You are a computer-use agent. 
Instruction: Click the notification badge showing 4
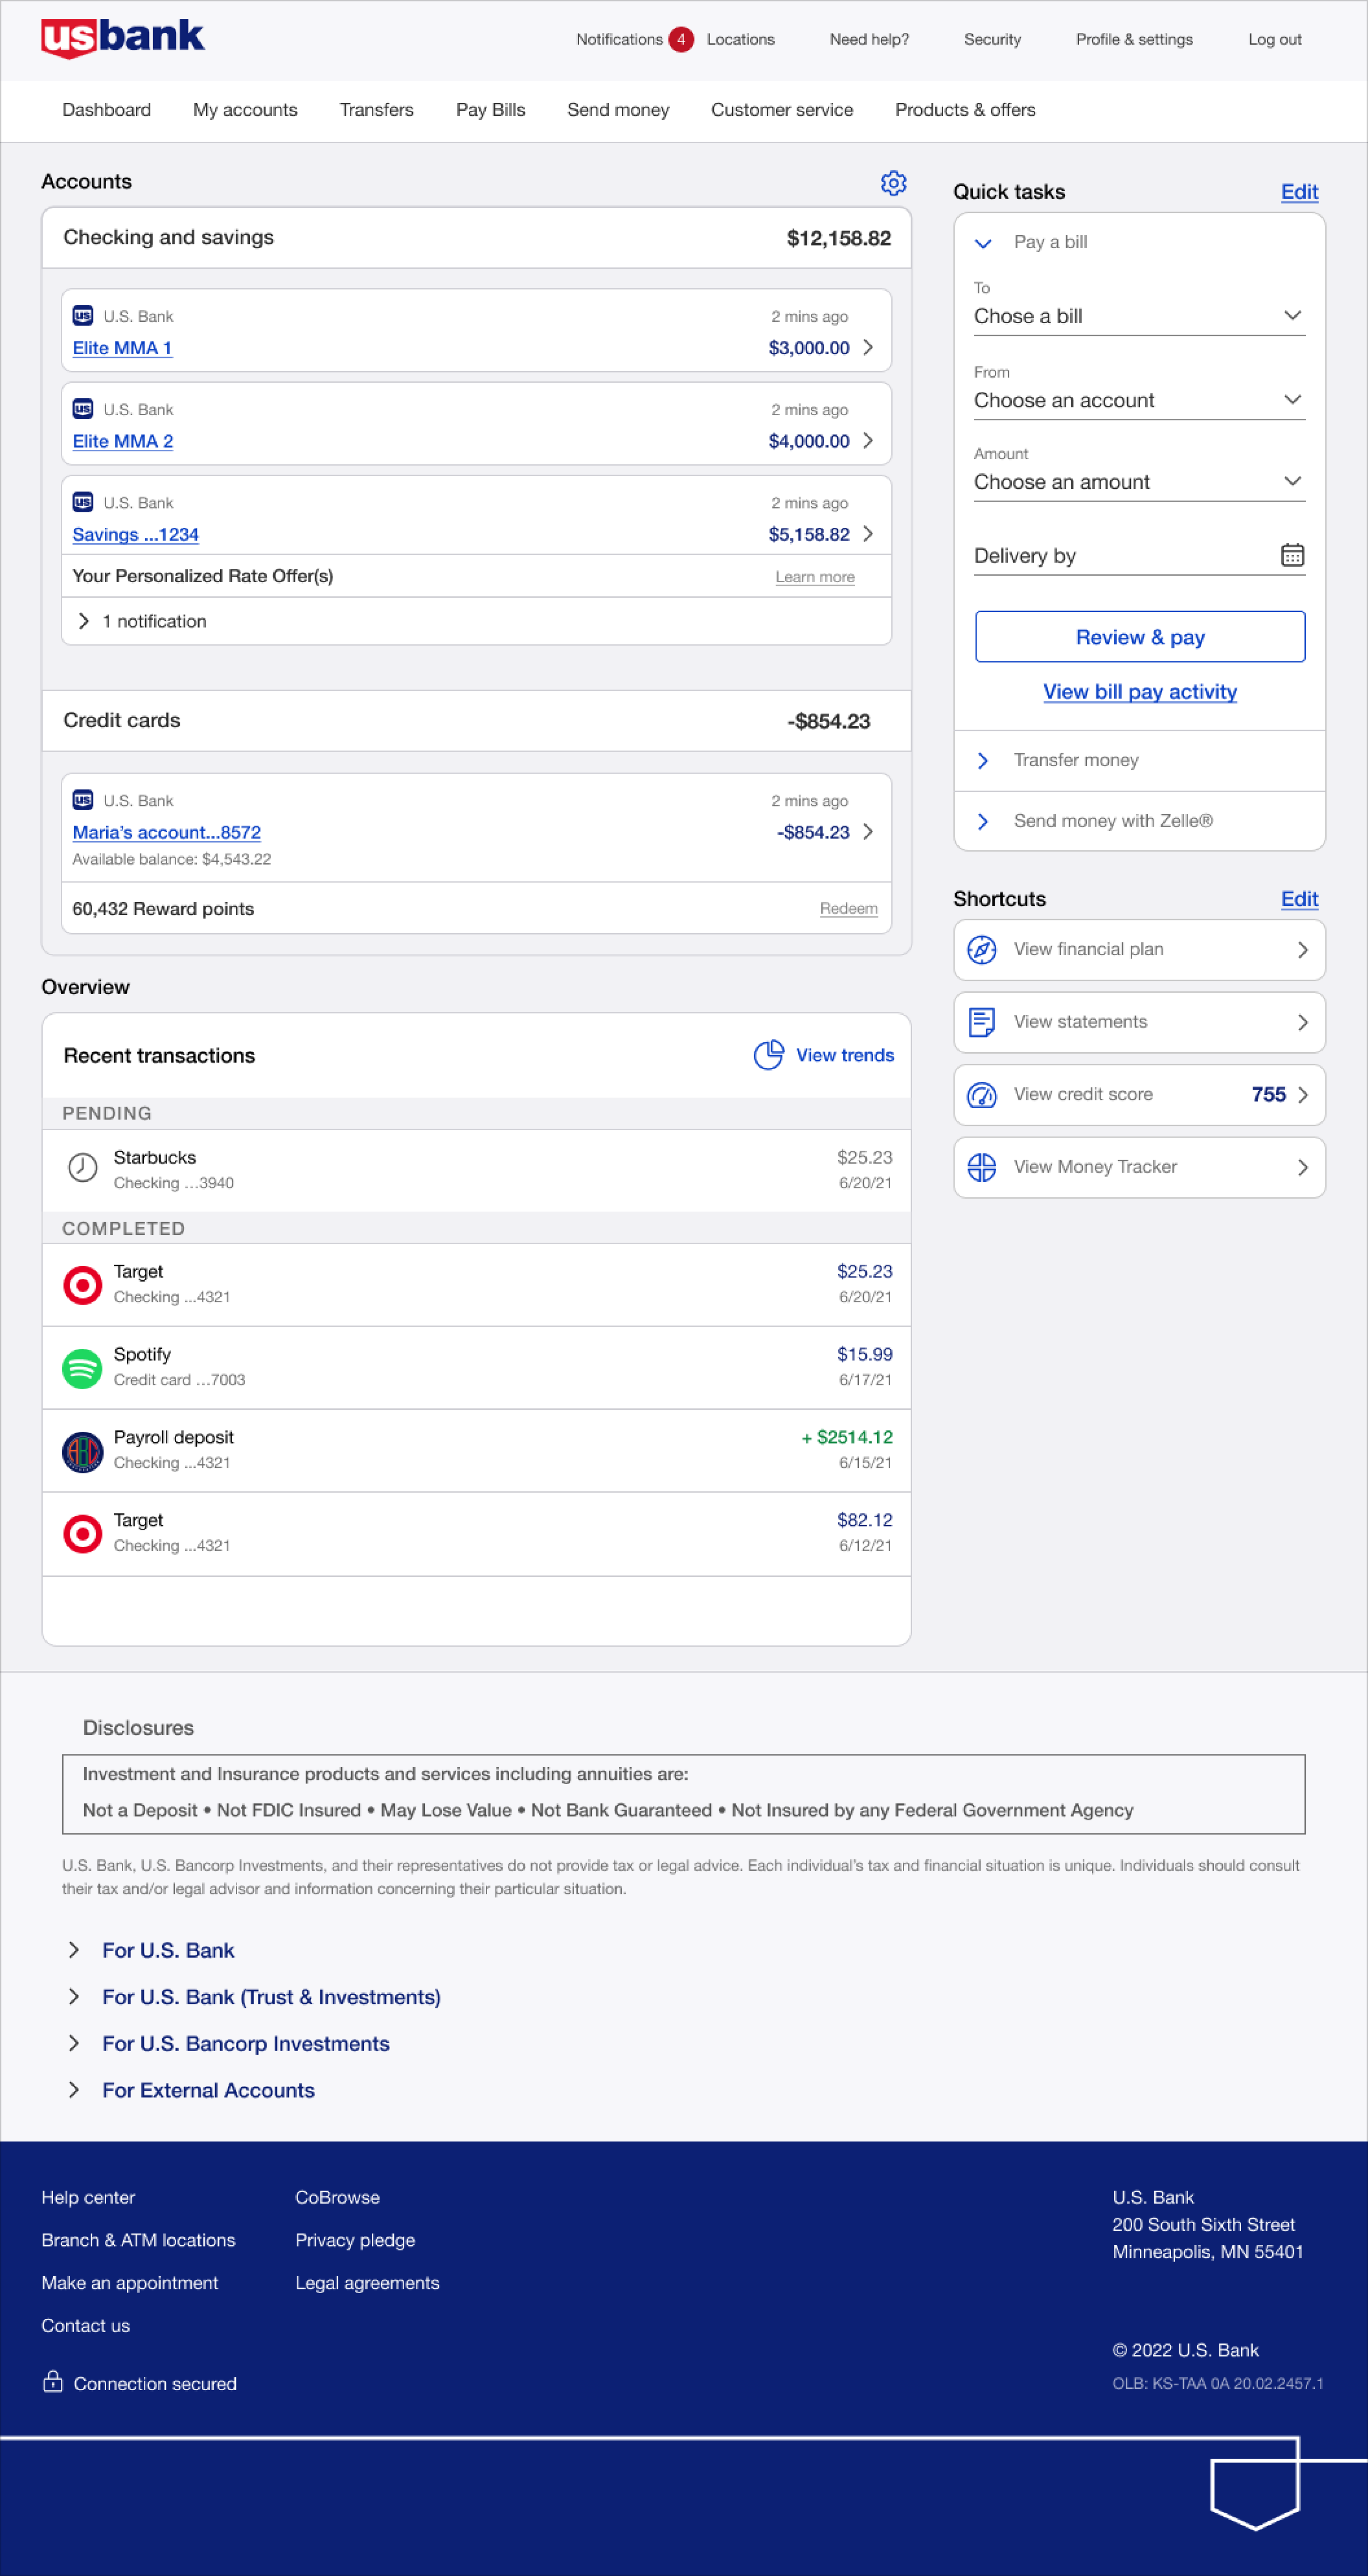(681, 40)
